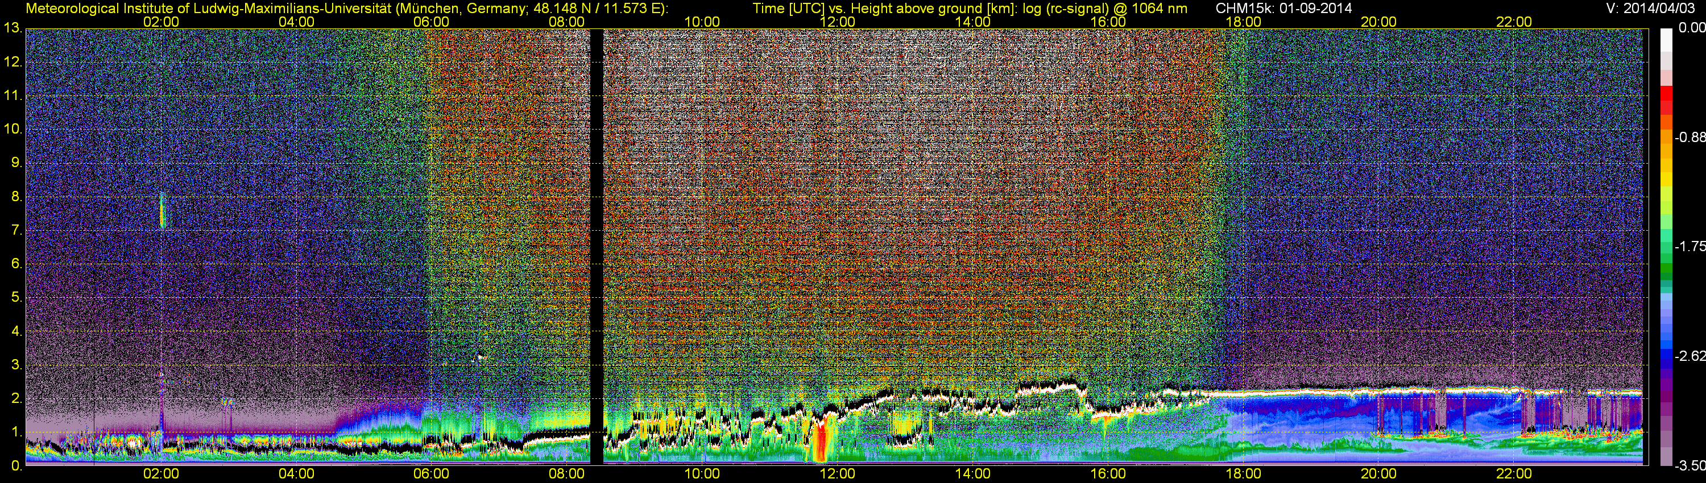The height and width of the screenshot is (483, 1706).
Task: Click the 13 km height axis label
Action: 12,28
